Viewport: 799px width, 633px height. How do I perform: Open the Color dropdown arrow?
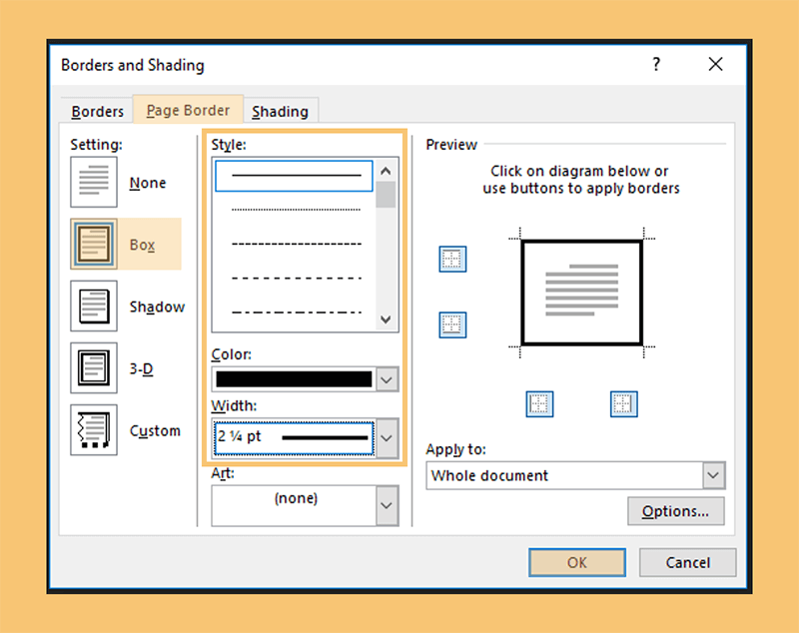[x=387, y=379]
